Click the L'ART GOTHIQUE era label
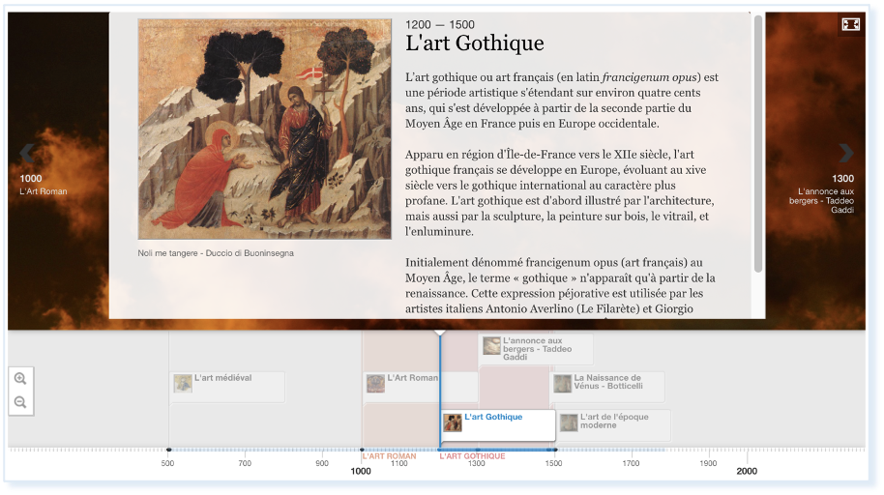 472,456
